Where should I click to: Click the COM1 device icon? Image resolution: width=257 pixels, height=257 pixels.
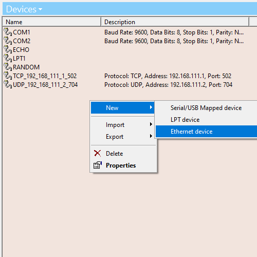click(8, 32)
